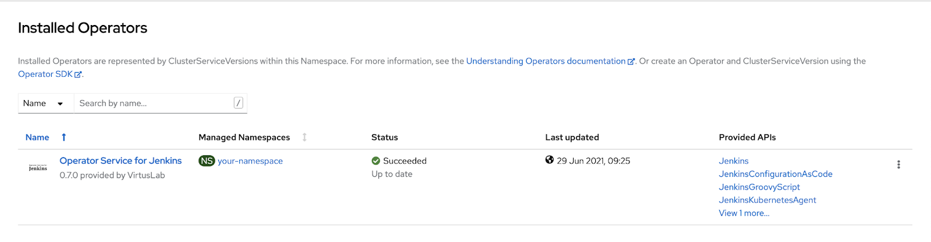This screenshot has height=242, width=931.
Task: Click the Managed Namespaces column header
Action: [x=244, y=137]
